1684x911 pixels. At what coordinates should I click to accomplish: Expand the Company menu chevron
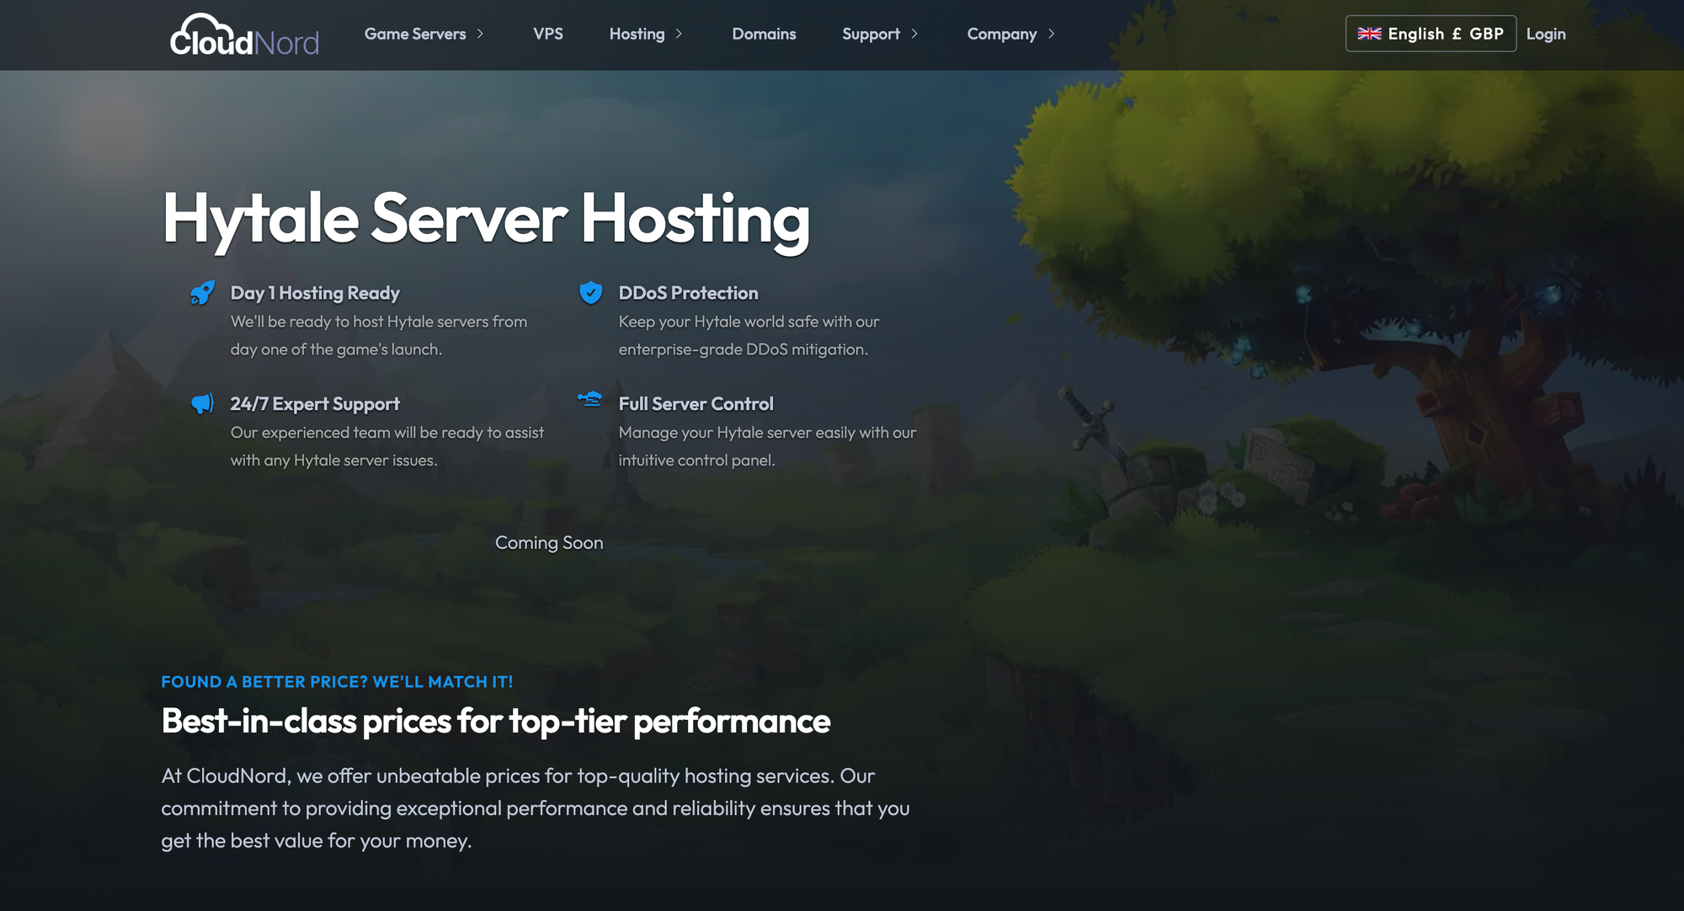pyautogui.click(x=1051, y=34)
